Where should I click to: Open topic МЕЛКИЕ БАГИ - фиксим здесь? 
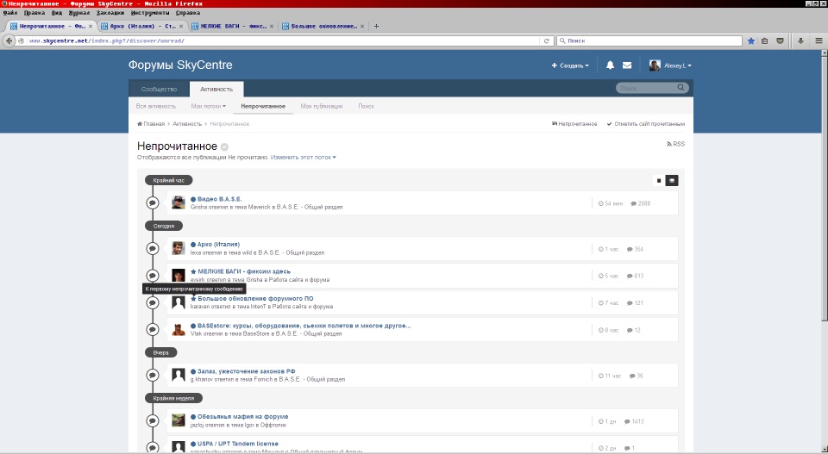pyautogui.click(x=244, y=271)
